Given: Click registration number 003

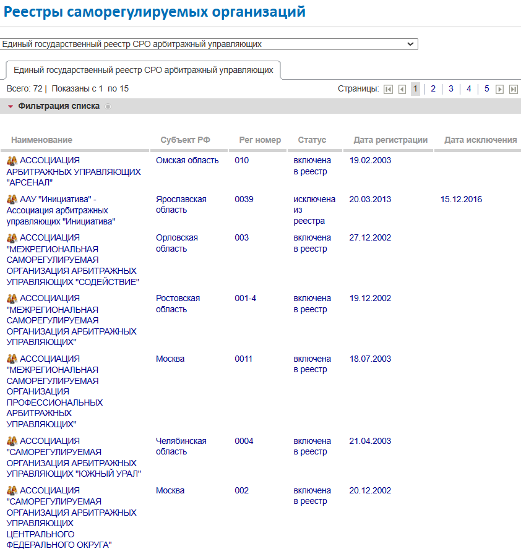Looking at the screenshot, I should [x=242, y=238].
